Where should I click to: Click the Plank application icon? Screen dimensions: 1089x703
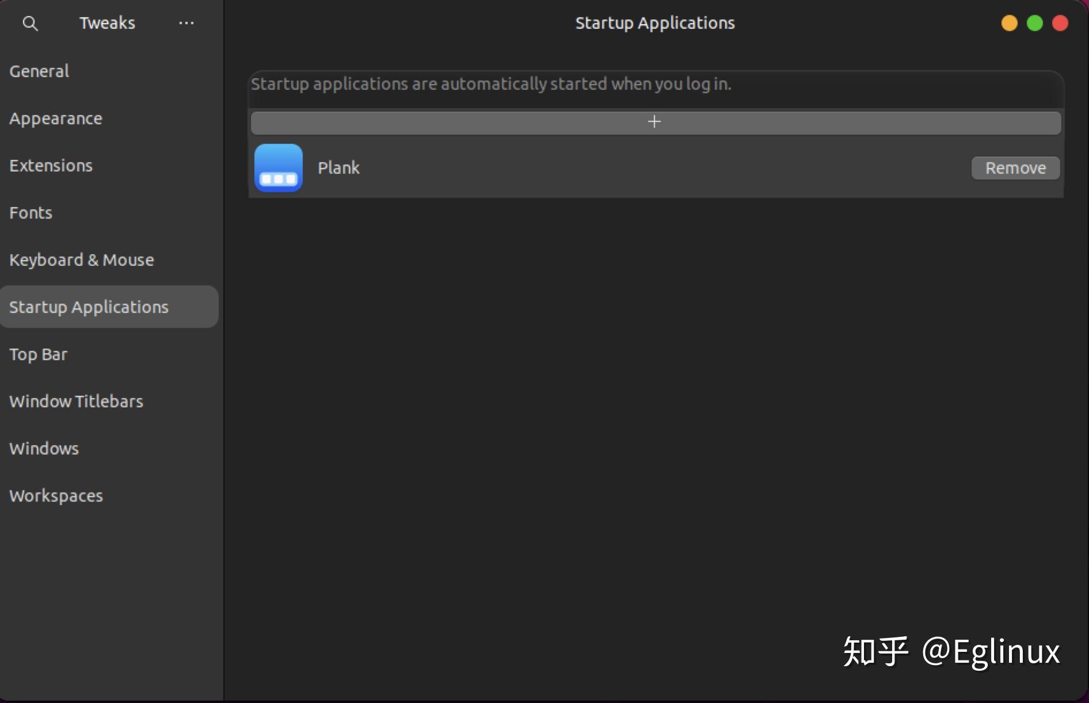(278, 167)
